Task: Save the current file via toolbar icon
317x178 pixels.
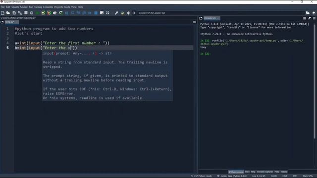Action: (14, 13)
